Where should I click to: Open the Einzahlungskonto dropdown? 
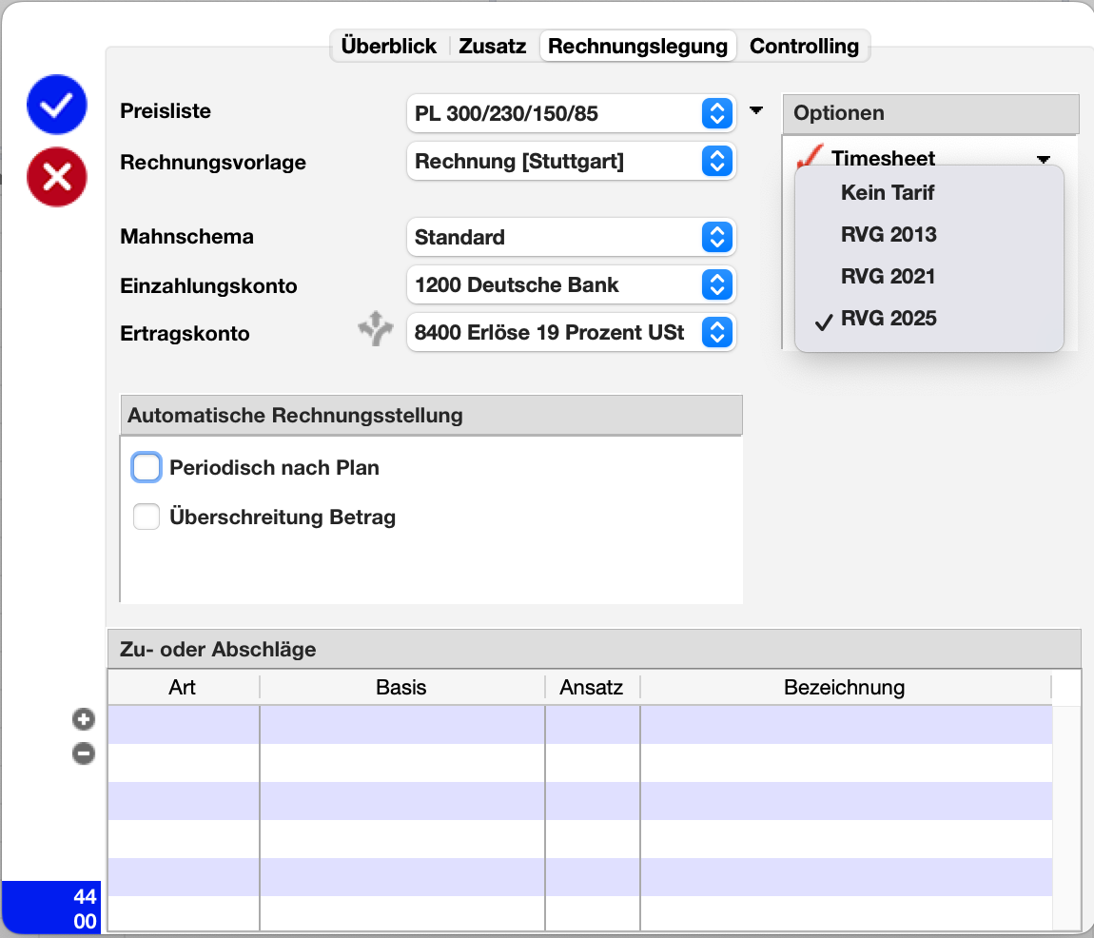click(571, 284)
